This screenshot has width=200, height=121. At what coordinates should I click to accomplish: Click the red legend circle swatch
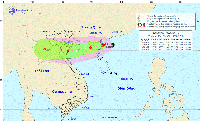(139, 19)
